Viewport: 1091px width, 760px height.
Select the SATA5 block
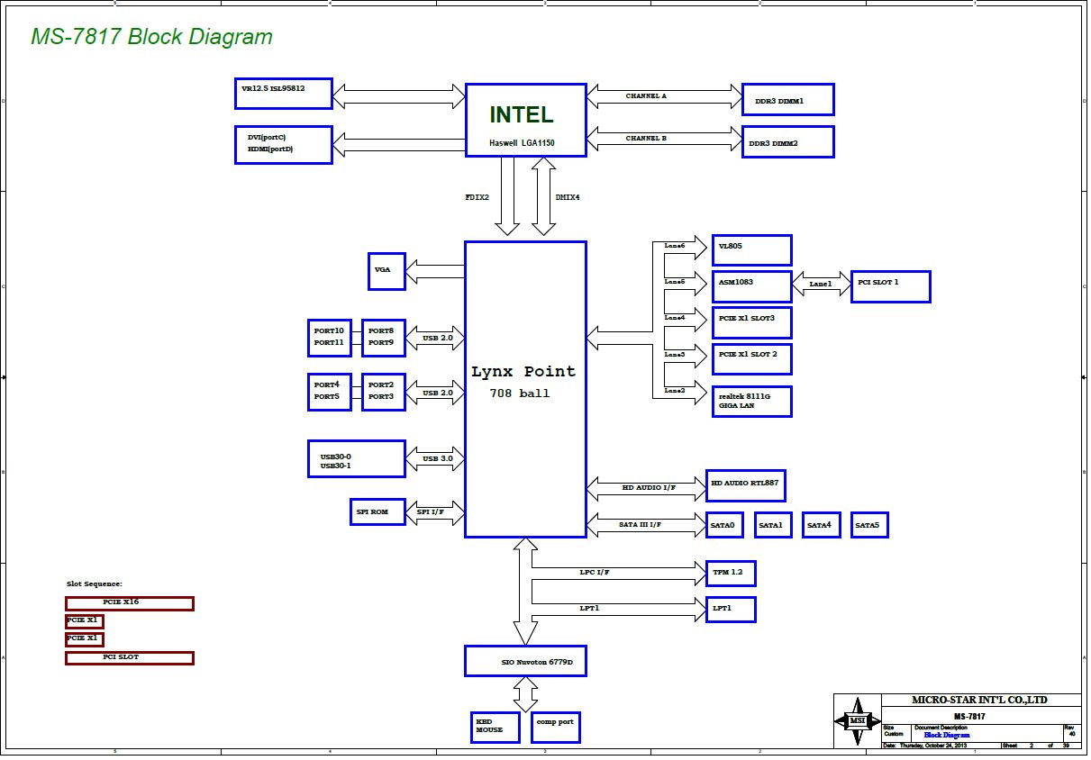coord(870,525)
